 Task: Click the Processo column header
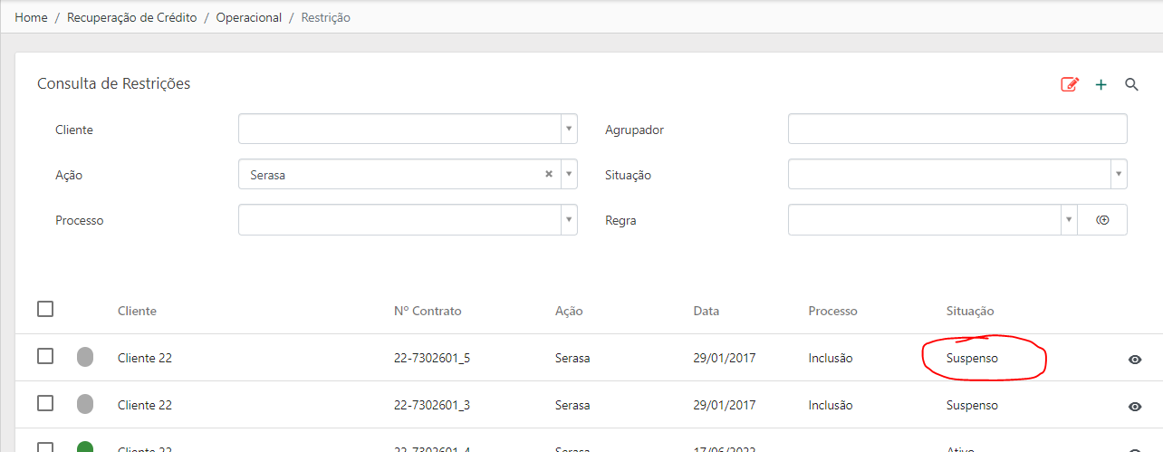(x=832, y=311)
